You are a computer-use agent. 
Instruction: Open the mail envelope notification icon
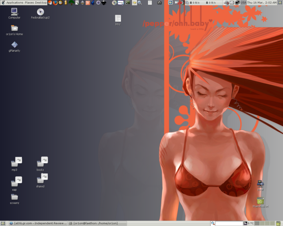[232, 3]
